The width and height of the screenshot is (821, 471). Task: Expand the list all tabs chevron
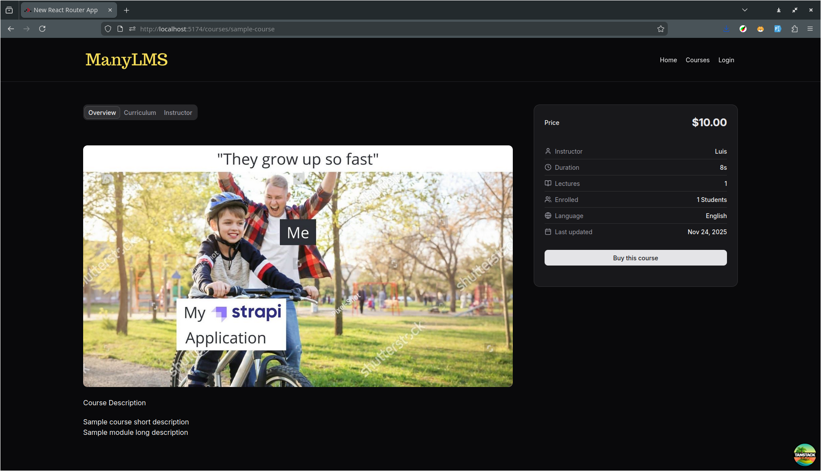[x=744, y=10]
